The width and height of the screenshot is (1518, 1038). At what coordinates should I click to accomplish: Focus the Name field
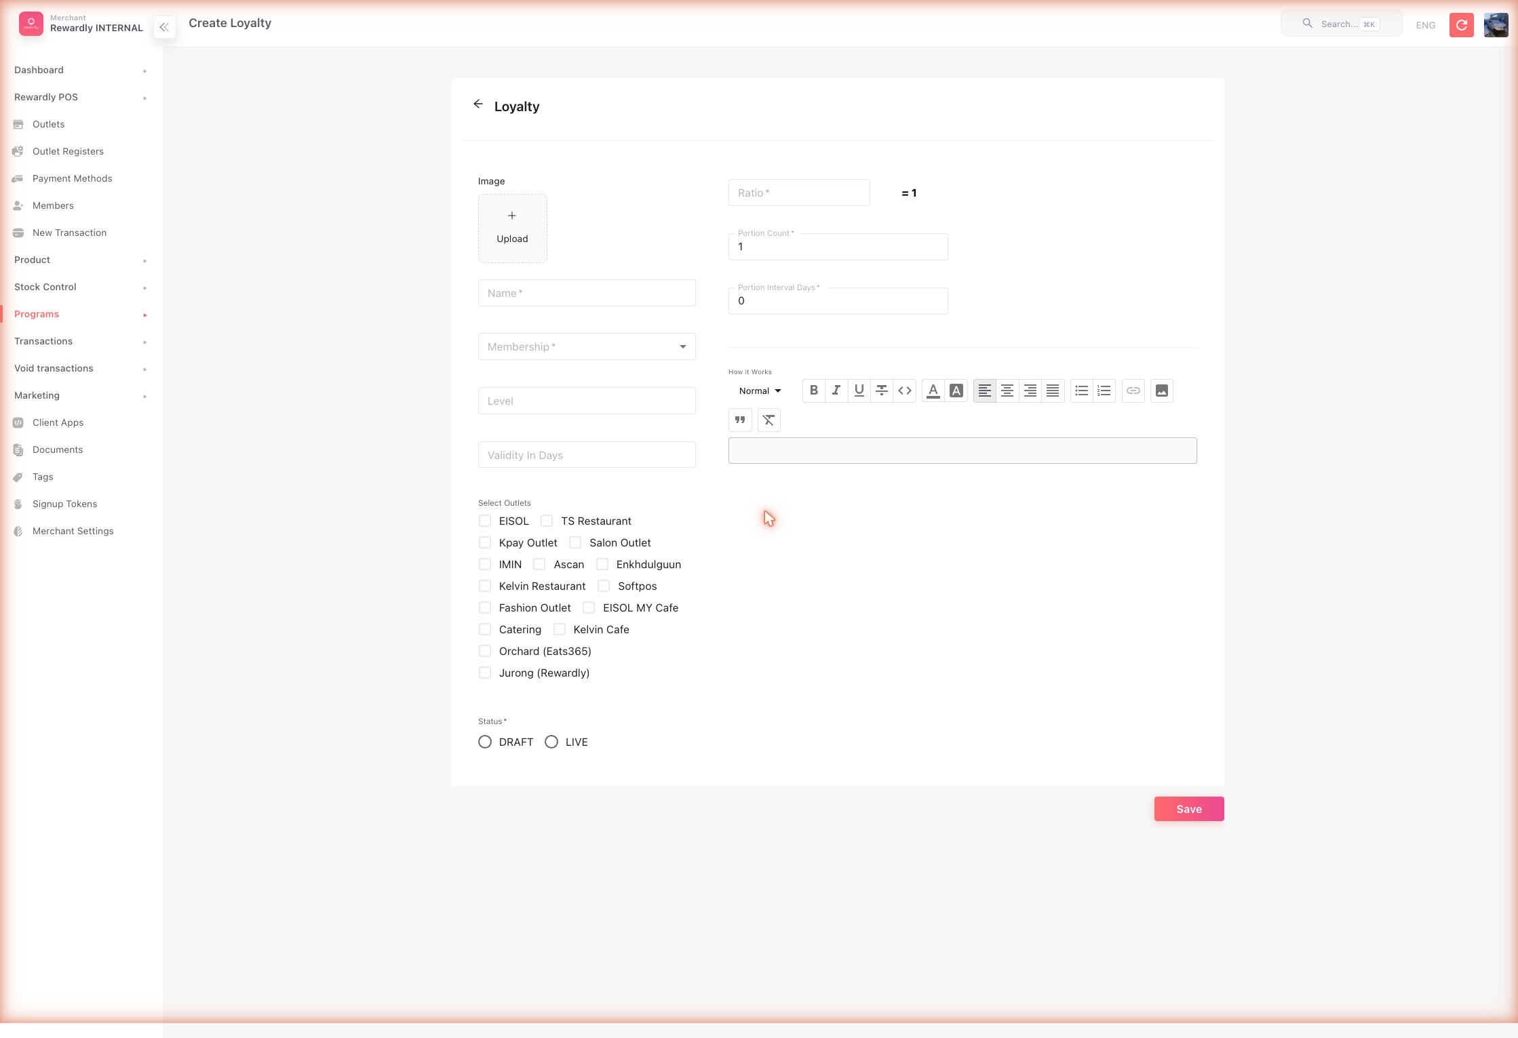(587, 293)
